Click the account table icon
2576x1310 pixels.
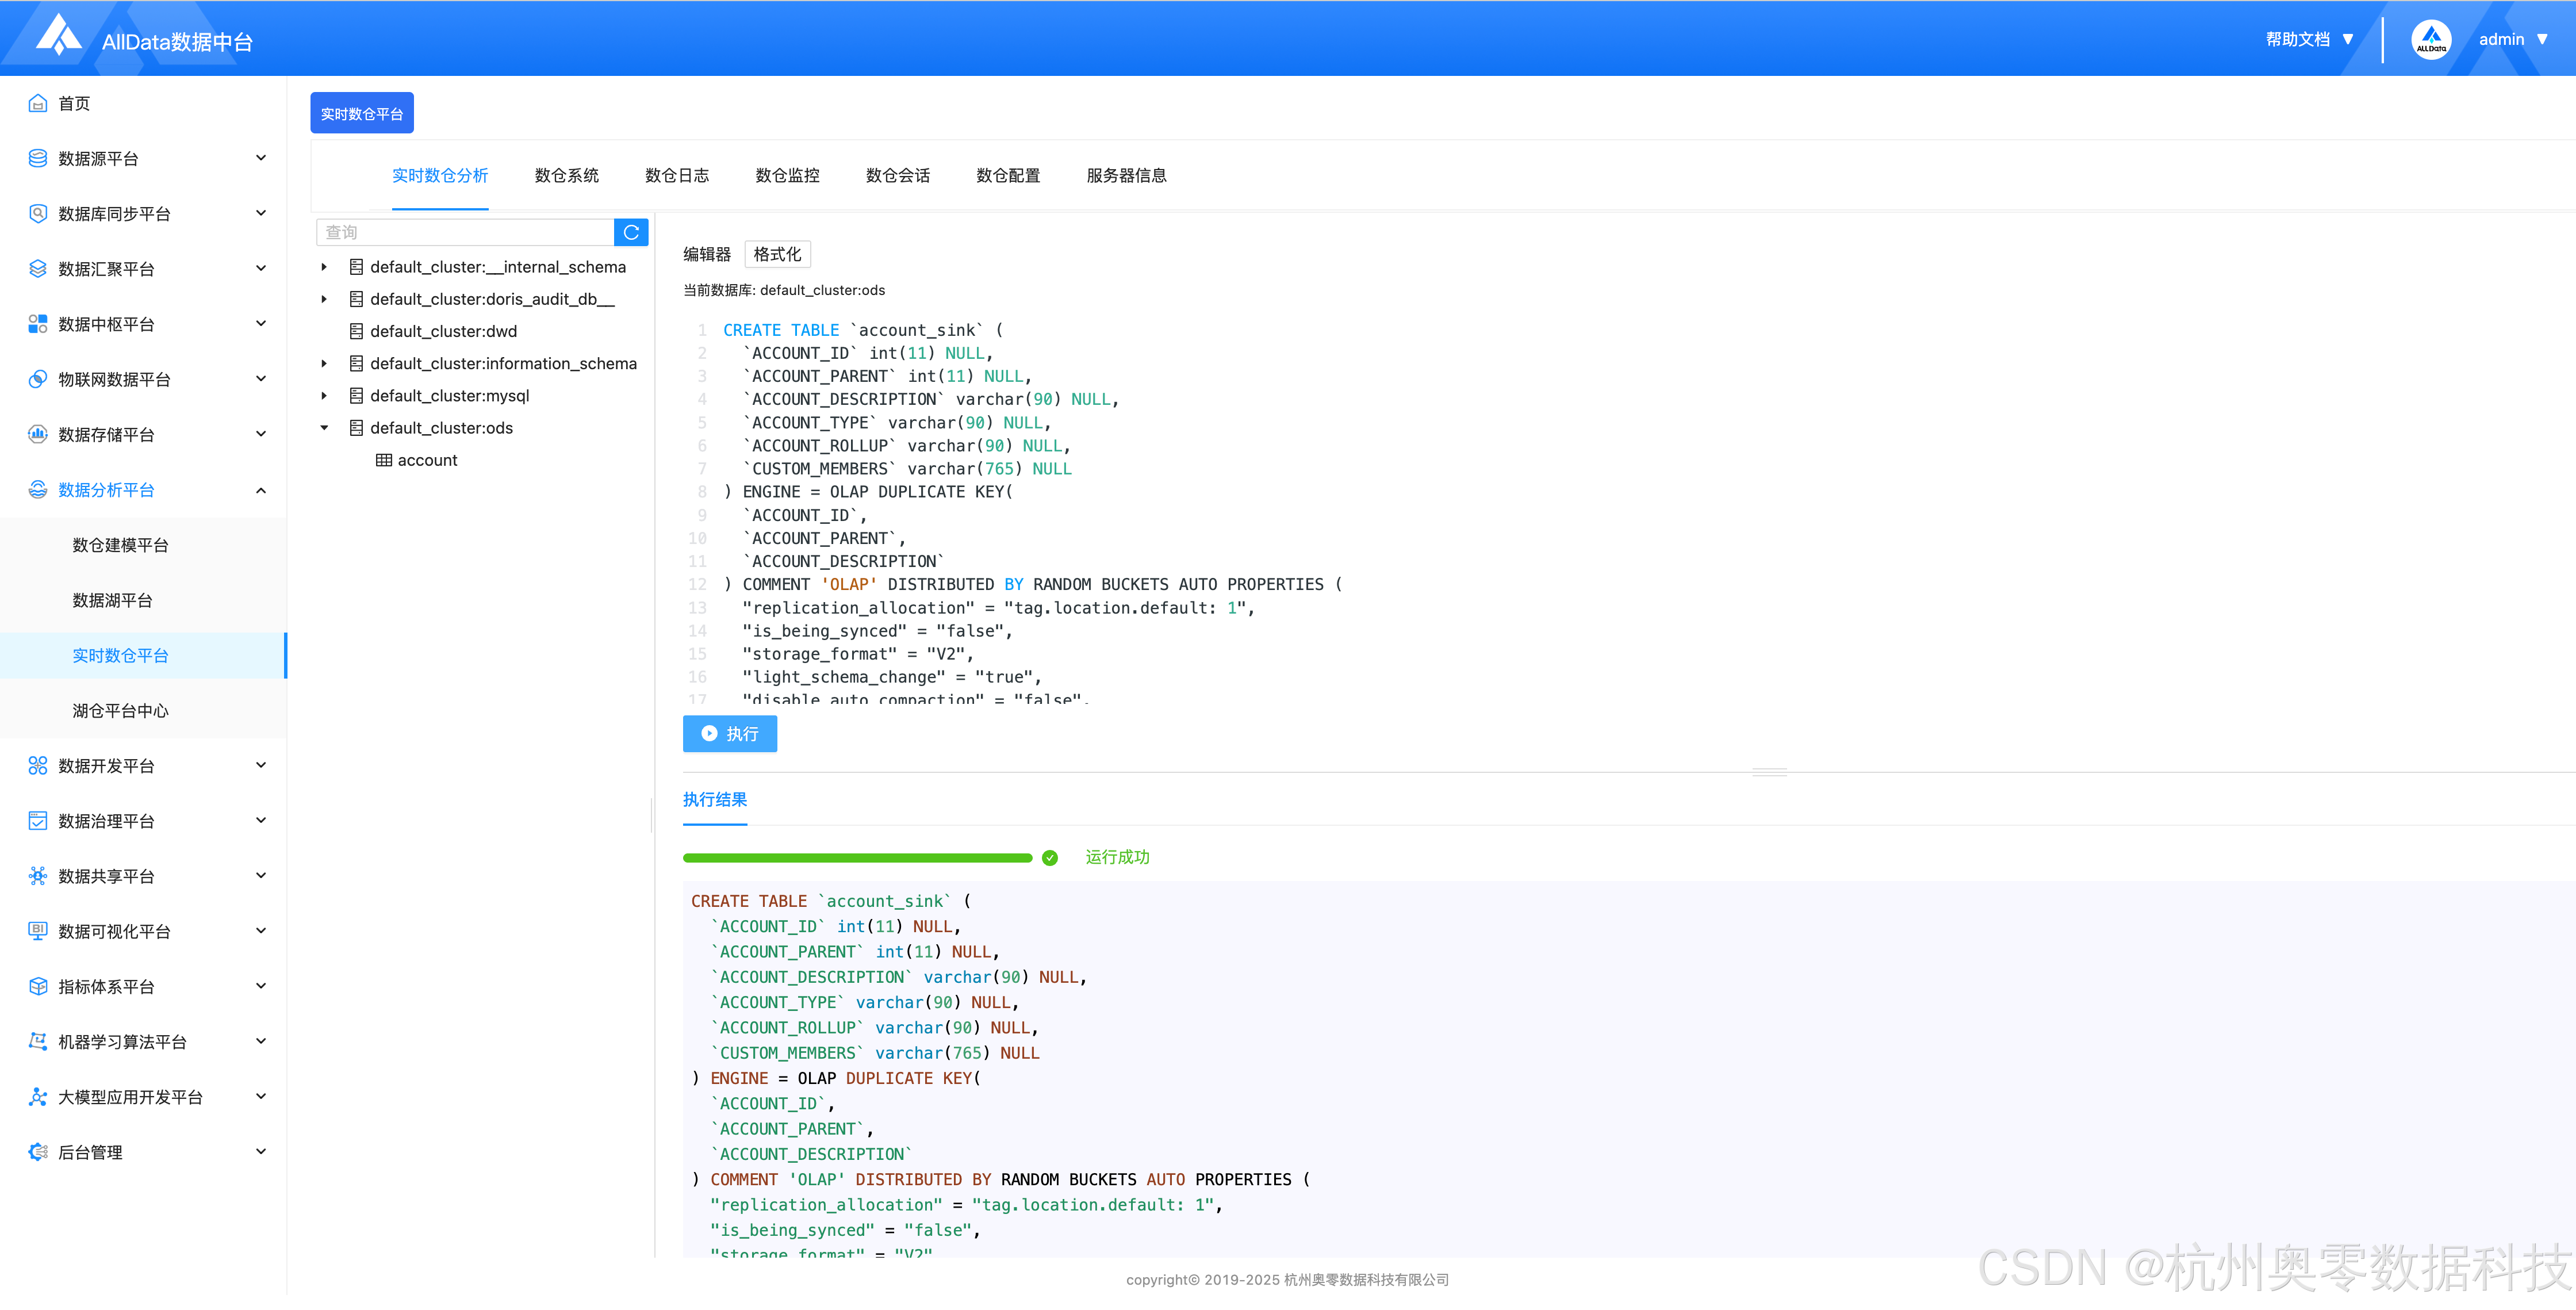[383, 460]
